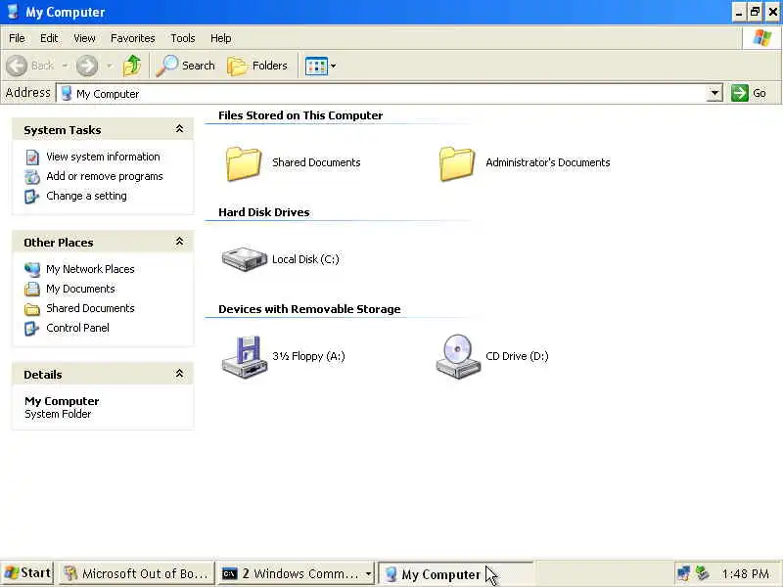Open the address bar dropdown list
This screenshot has width=783, height=587.
tap(714, 93)
